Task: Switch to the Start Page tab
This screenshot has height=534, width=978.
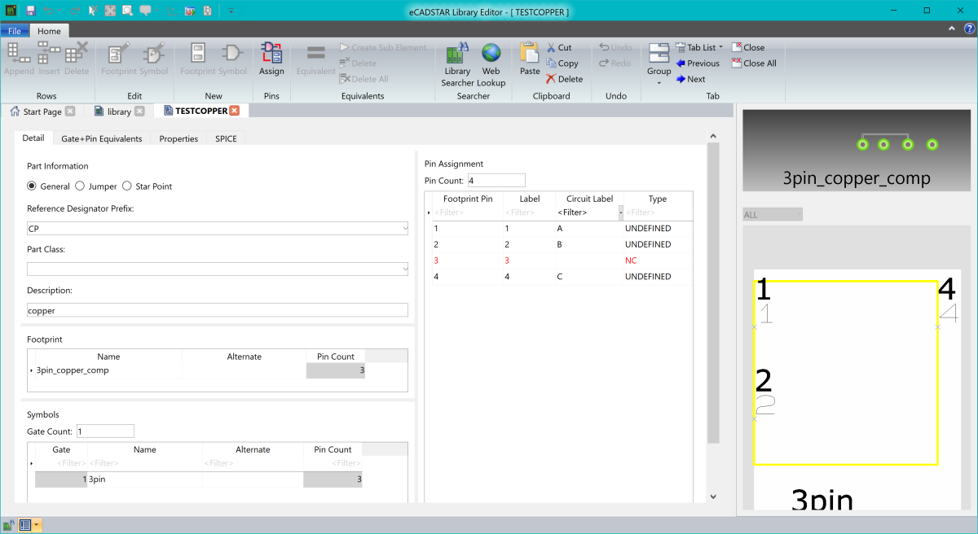Action: [x=42, y=112]
